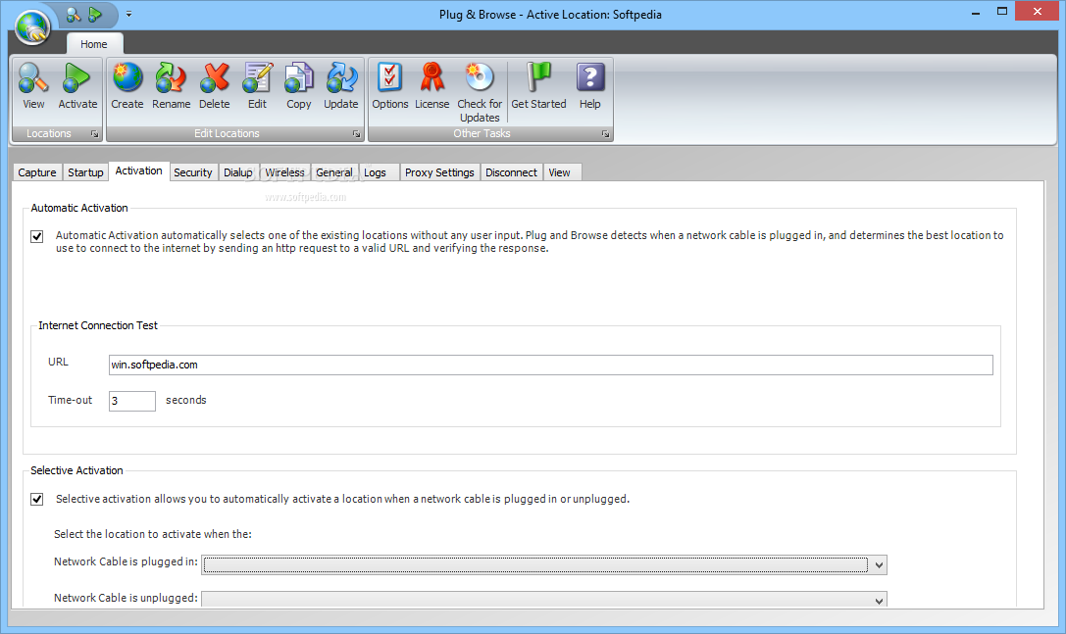Open the Network Cable is unplugged dropdown
This screenshot has width=1066, height=634.
pos(544,599)
